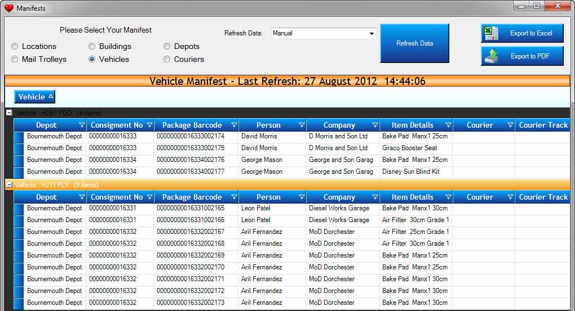575x311 pixels.
Task: Sort by second group's Courier column header
Action: click(479, 197)
